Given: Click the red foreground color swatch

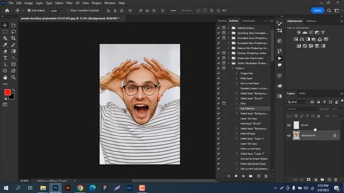Looking at the screenshot, I should [x=7, y=92].
